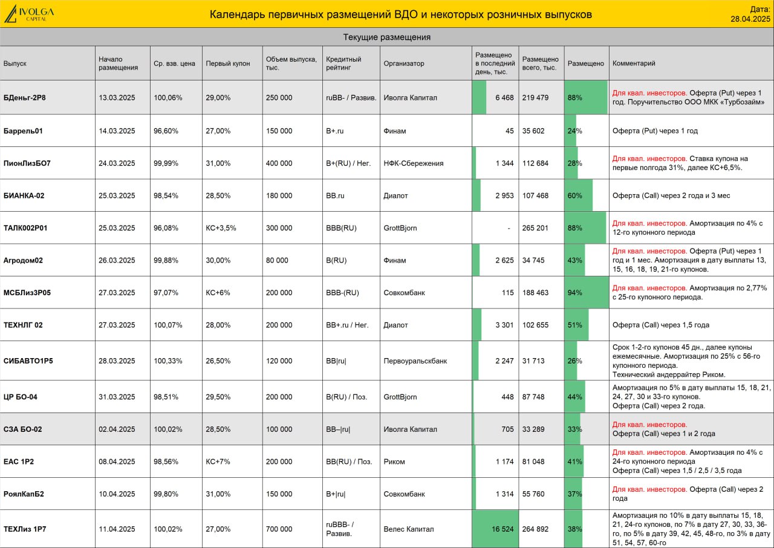Screen dimensions: 774x548
Task: Select the ЕАС 1Р2 issue name
Action: (19, 462)
